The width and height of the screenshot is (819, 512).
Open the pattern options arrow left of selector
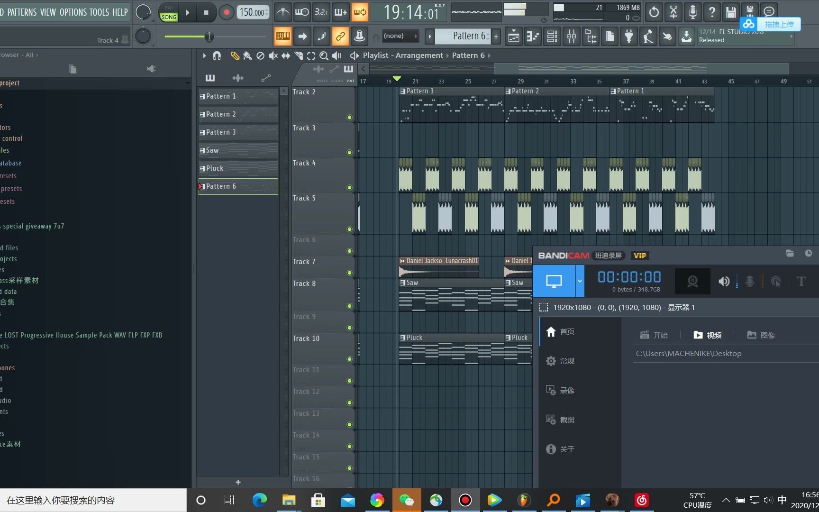tap(429, 36)
